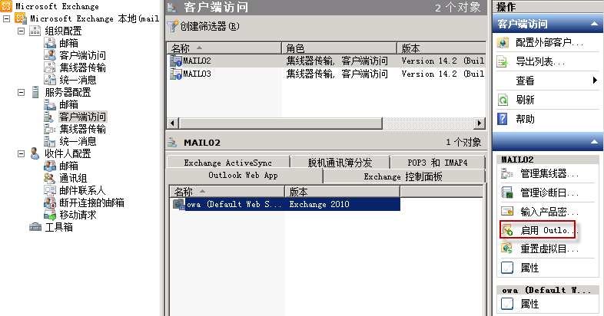Viewport: 604px width, 316px height.
Task: Collapse the 收件人配置 tree node
Action: [22, 153]
